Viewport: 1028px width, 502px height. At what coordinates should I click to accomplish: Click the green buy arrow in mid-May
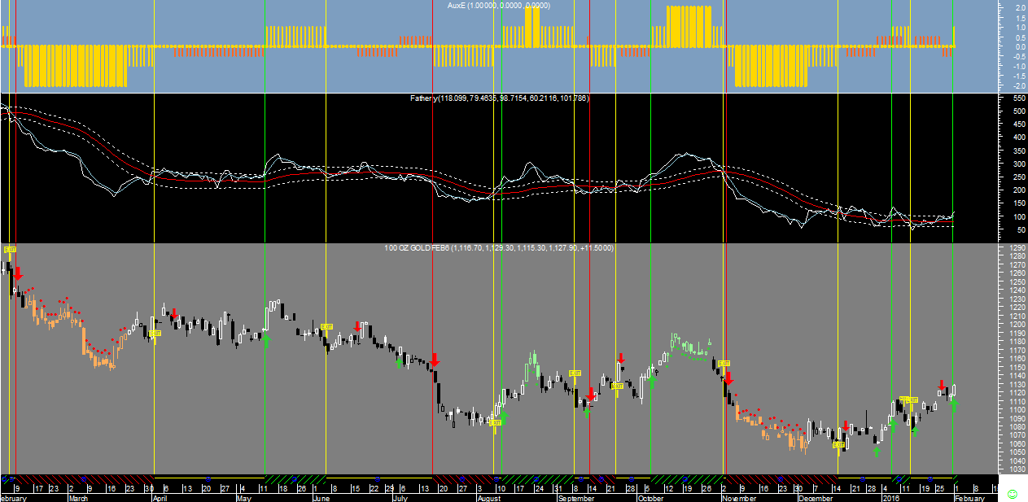(265, 338)
